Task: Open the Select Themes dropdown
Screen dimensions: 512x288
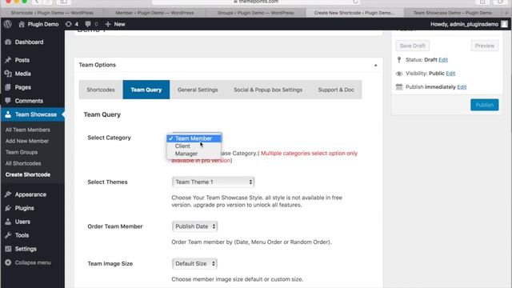Action: click(x=214, y=182)
